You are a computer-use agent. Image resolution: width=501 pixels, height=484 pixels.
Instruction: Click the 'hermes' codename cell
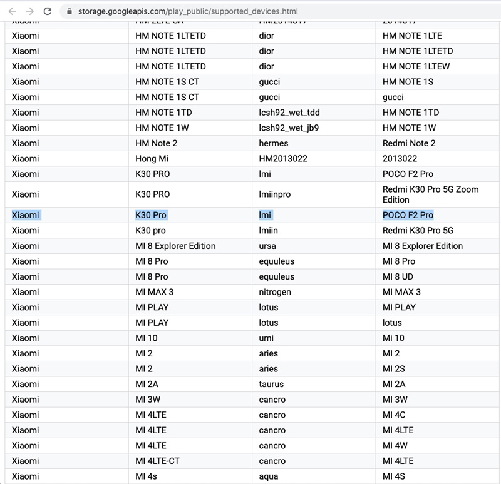[x=275, y=143]
